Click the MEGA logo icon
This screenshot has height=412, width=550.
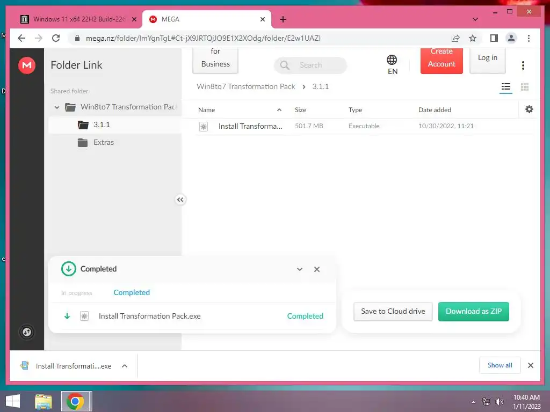[27, 65]
